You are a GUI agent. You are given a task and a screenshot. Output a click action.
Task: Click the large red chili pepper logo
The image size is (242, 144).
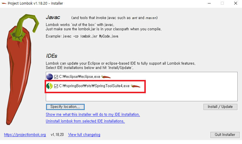(x=22, y=69)
